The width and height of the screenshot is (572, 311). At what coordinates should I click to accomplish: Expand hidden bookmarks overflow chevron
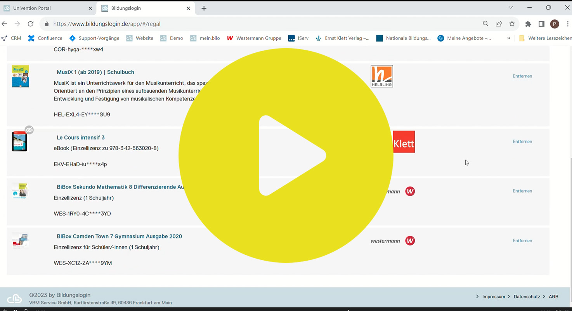(508, 38)
